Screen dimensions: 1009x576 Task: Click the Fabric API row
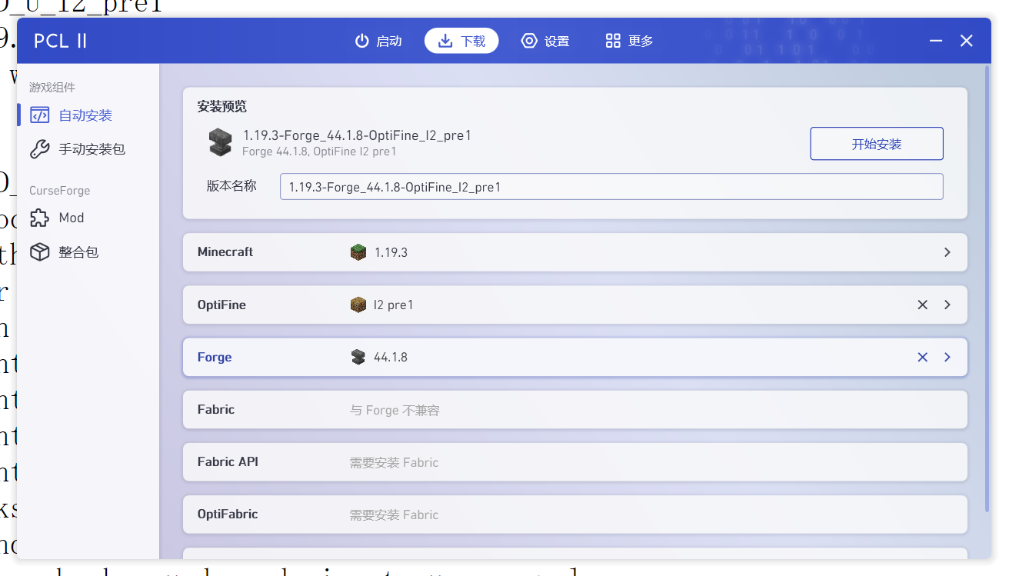pyautogui.click(x=574, y=462)
